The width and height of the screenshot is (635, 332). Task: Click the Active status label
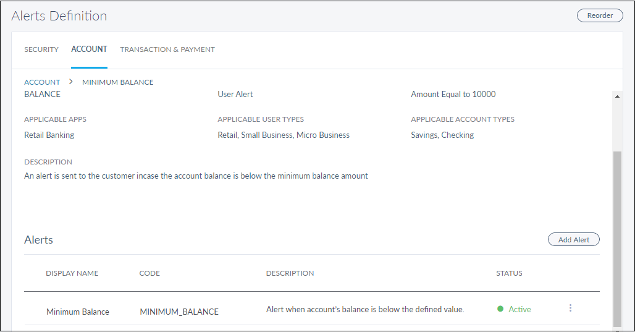click(x=519, y=309)
